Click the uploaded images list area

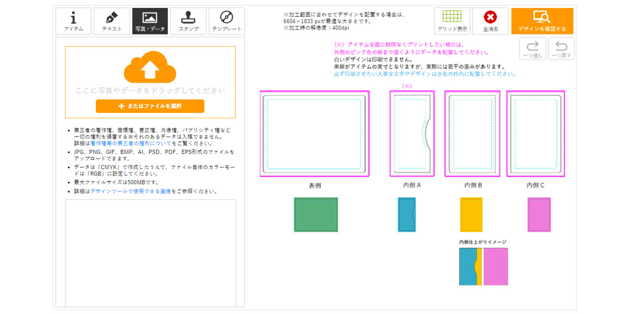(150, 253)
